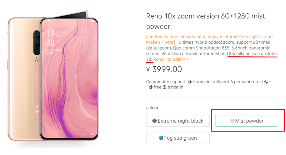286x155 pixels.
Task: Click the icon before Huayu installment
Action: point(189,82)
